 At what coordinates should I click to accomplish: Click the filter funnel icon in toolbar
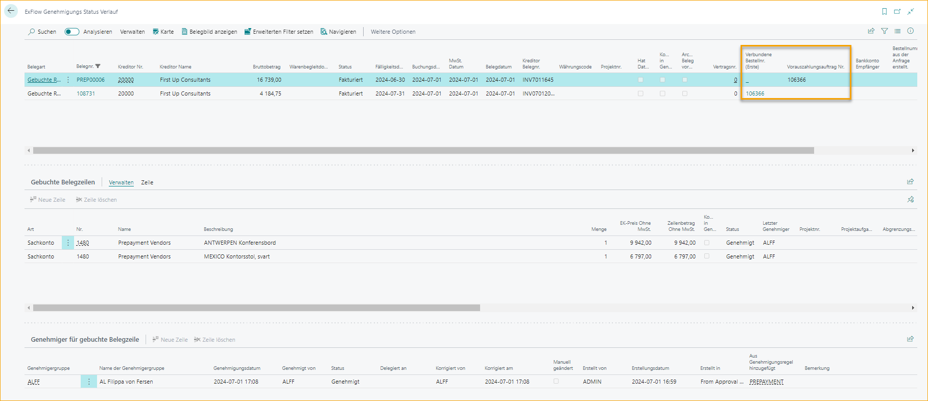point(885,31)
